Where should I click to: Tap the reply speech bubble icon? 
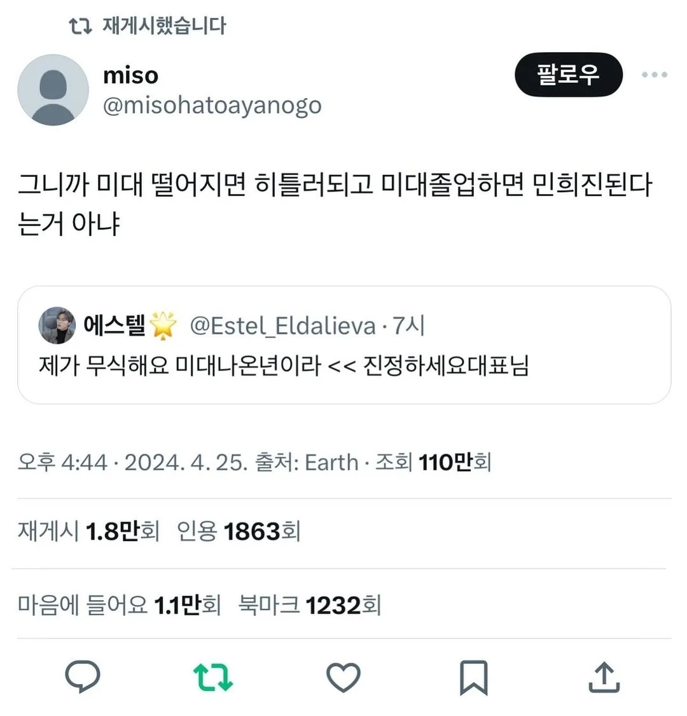pyautogui.click(x=83, y=677)
